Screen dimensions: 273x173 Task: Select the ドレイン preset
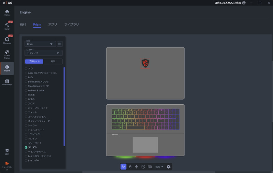point(31,139)
